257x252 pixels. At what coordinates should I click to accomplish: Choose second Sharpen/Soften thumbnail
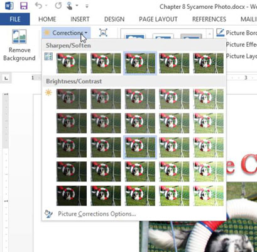tap(106, 63)
